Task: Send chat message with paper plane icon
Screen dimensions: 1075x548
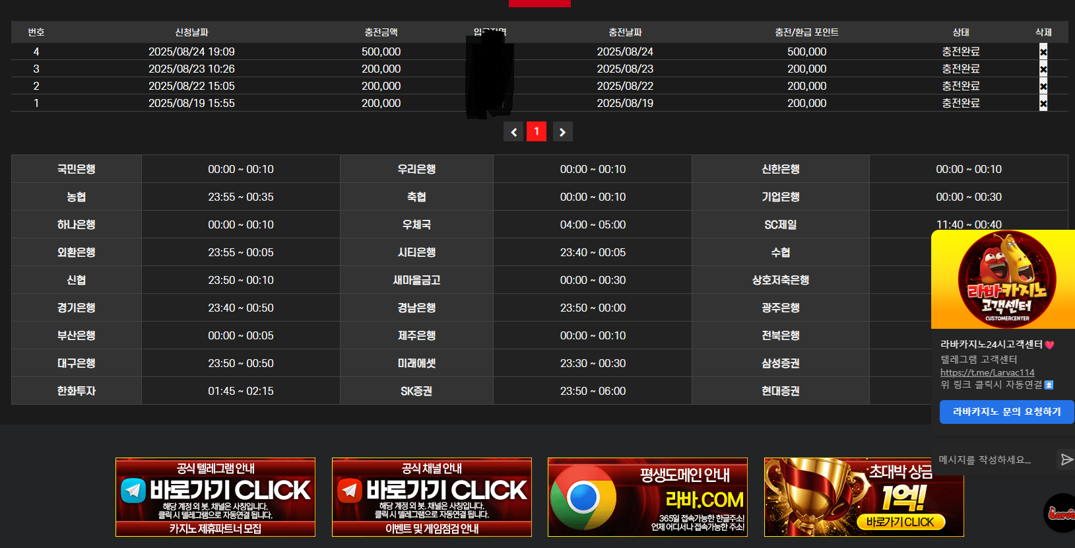Action: point(1066,460)
